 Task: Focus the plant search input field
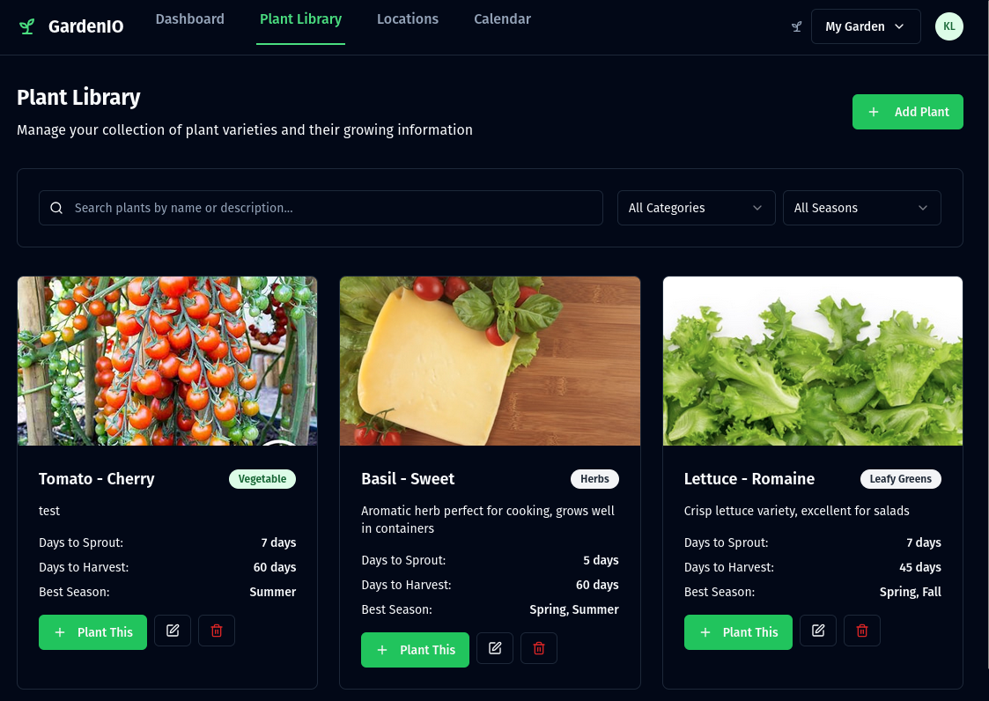click(321, 208)
